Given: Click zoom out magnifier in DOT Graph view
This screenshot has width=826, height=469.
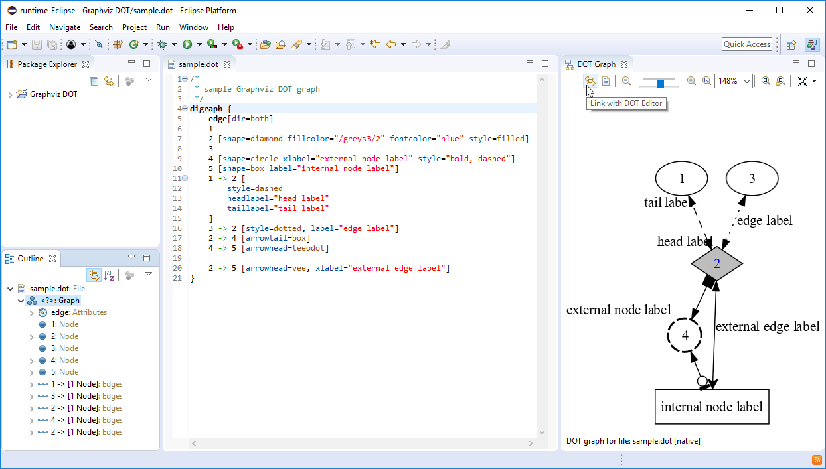Looking at the screenshot, I should (x=626, y=81).
